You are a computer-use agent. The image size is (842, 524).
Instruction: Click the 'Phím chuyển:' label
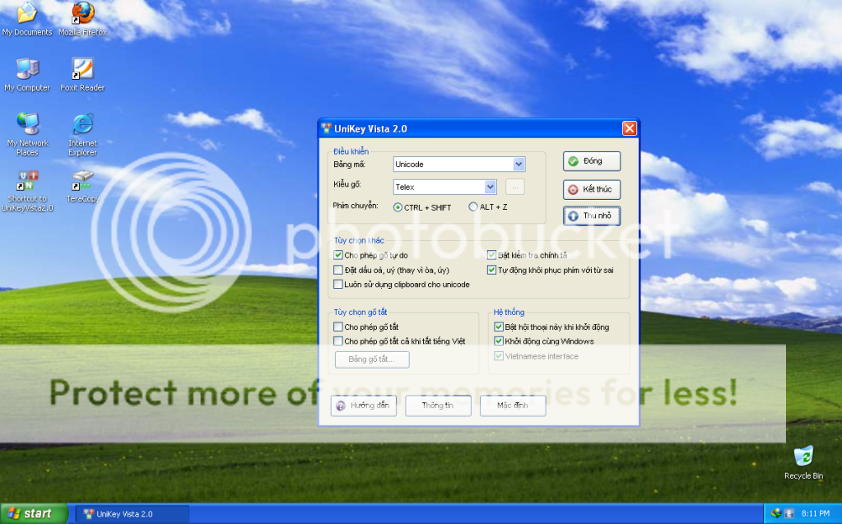coord(356,206)
